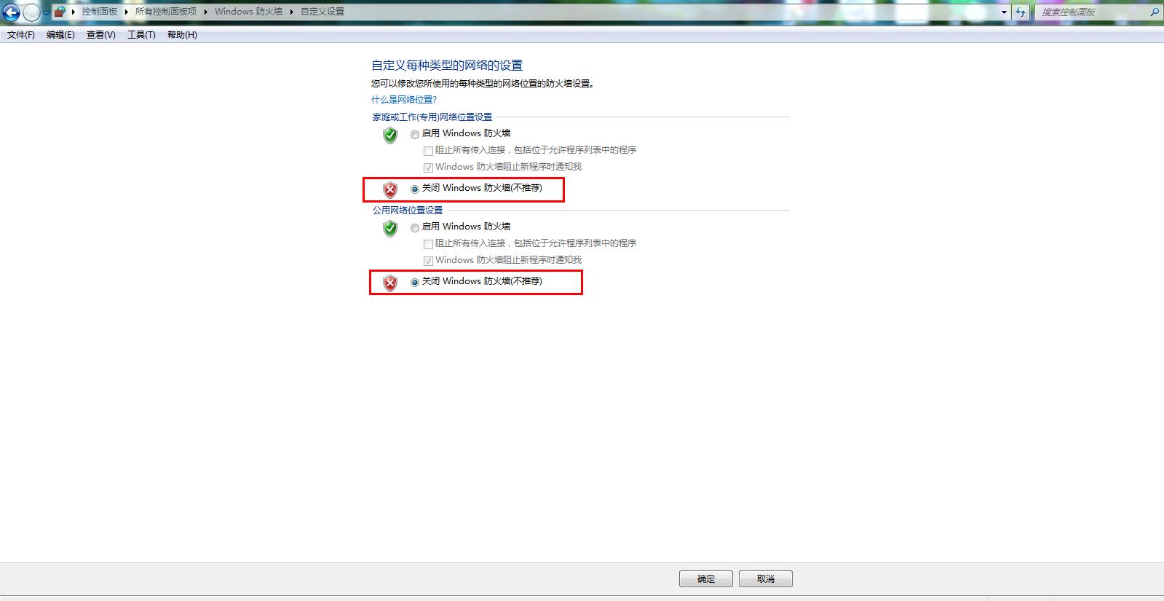The image size is (1164, 601).
Task: Click the 确定 button
Action: (706, 578)
